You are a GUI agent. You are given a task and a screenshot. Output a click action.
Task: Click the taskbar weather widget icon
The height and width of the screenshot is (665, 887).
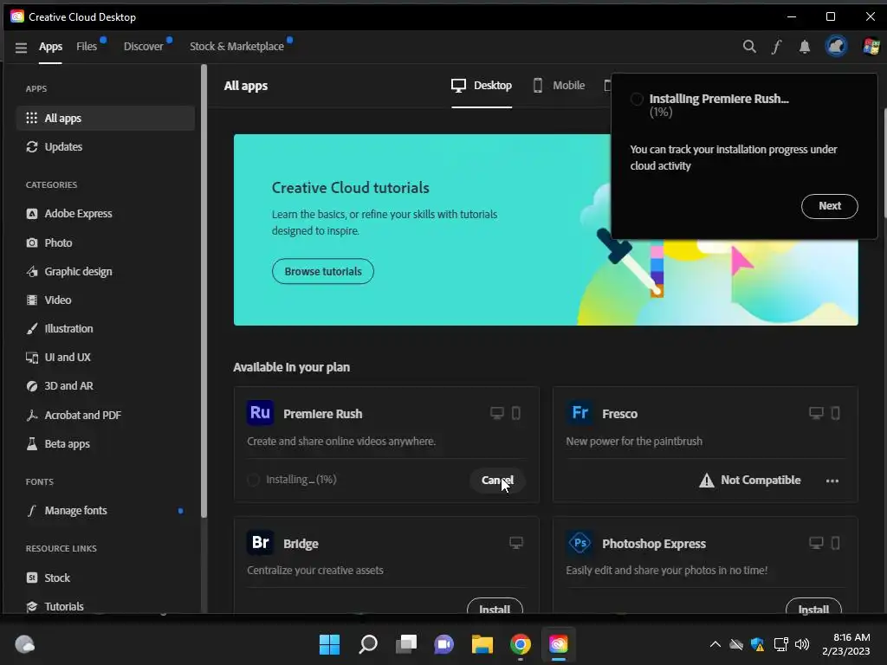click(25, 644)
